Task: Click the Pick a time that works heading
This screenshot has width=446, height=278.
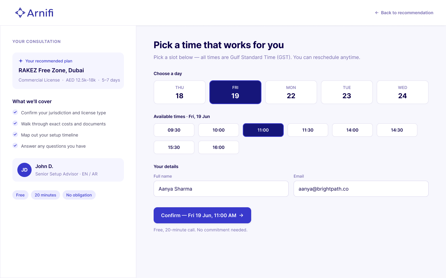Action: point(219,45)
